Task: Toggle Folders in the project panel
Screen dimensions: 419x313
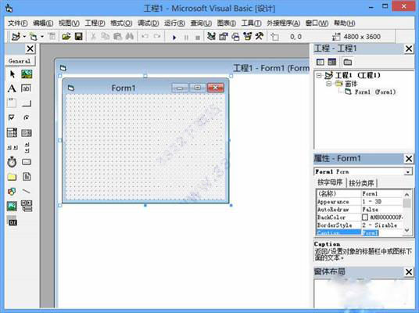Action: click(347, 62)
